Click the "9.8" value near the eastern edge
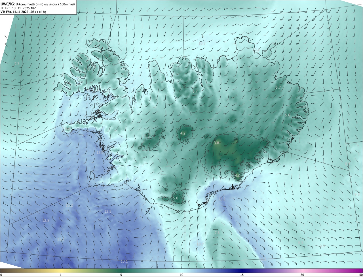 click(x=357, y=194)
